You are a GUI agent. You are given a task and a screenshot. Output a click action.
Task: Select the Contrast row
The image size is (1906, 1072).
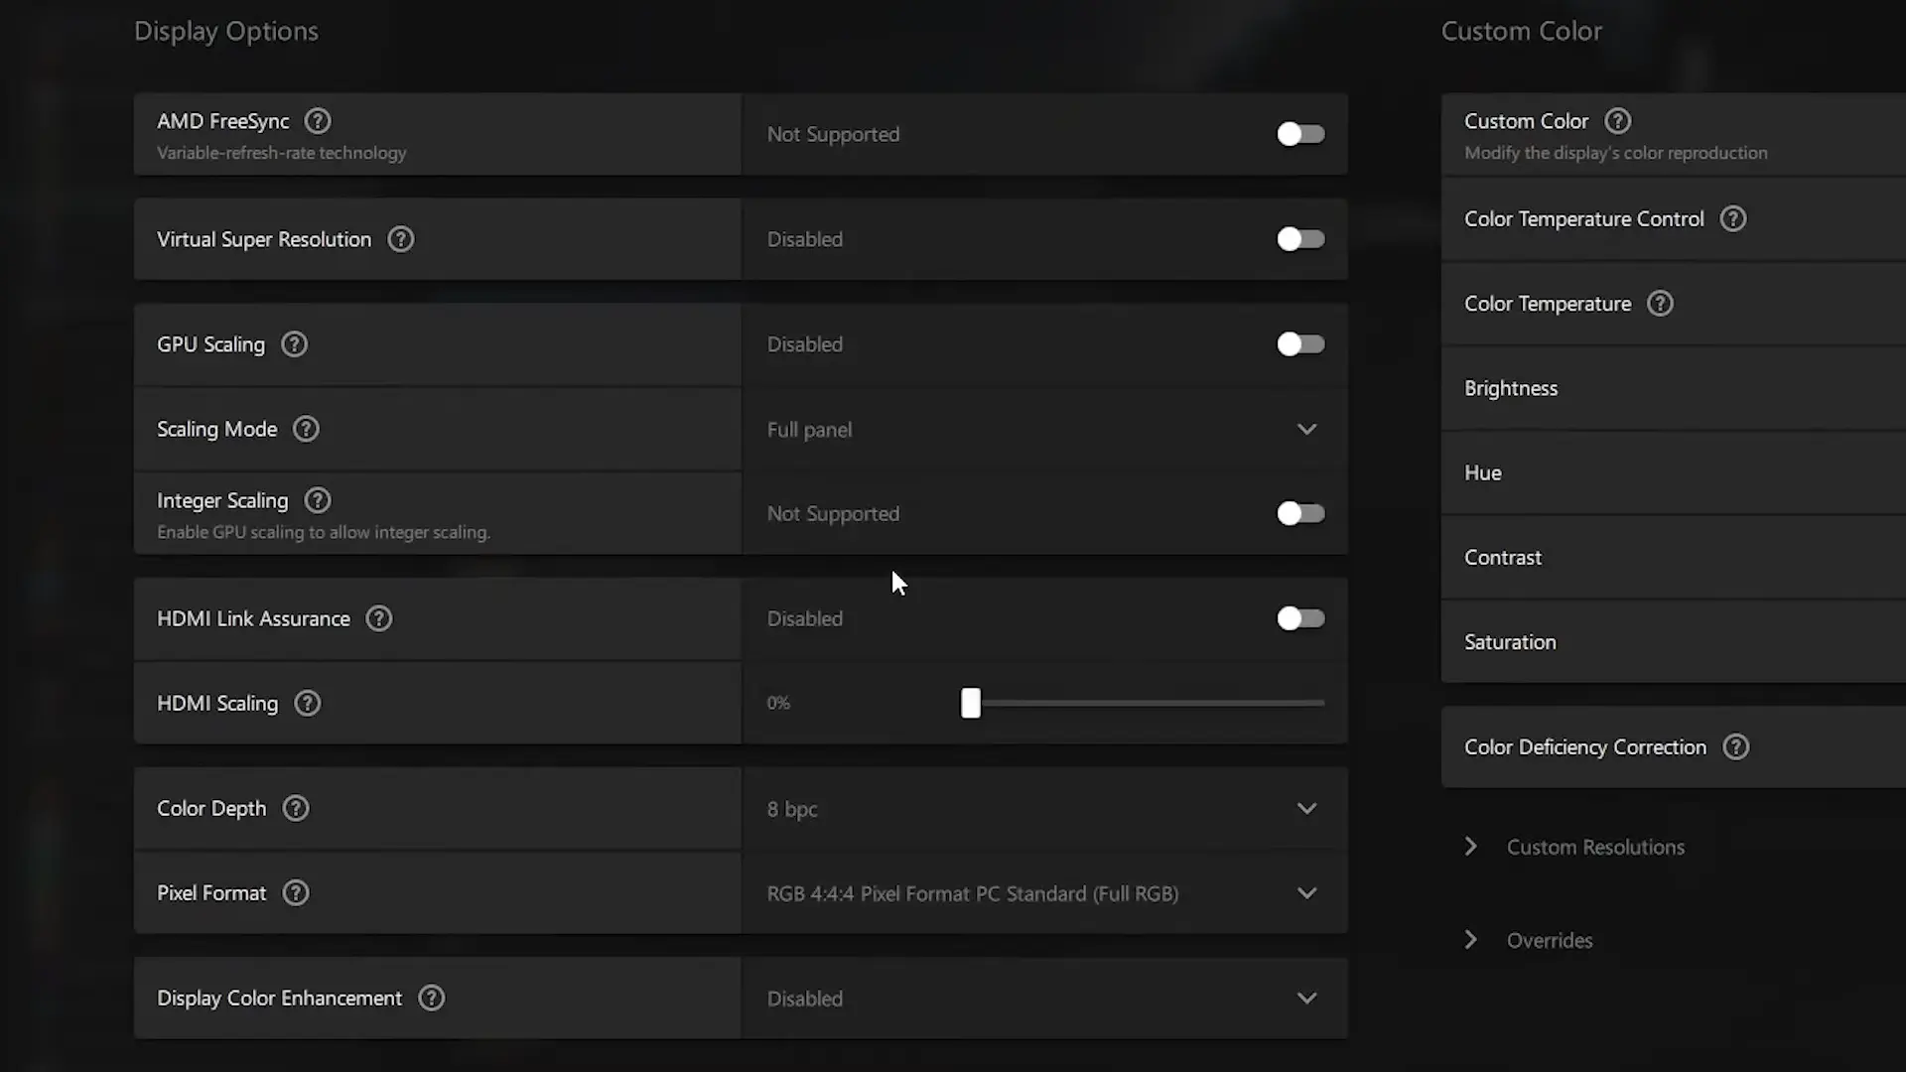[1674, 557]
